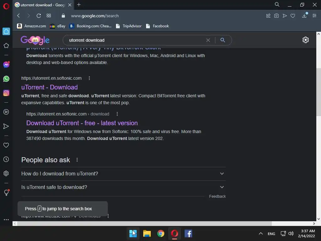
Task: Open options dots beside wizcase result
Action: [108, 216]
